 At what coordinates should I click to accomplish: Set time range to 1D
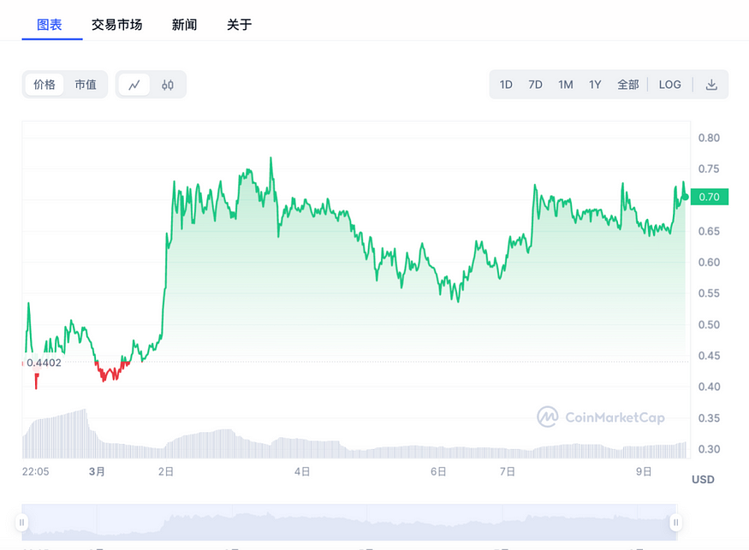506,85
